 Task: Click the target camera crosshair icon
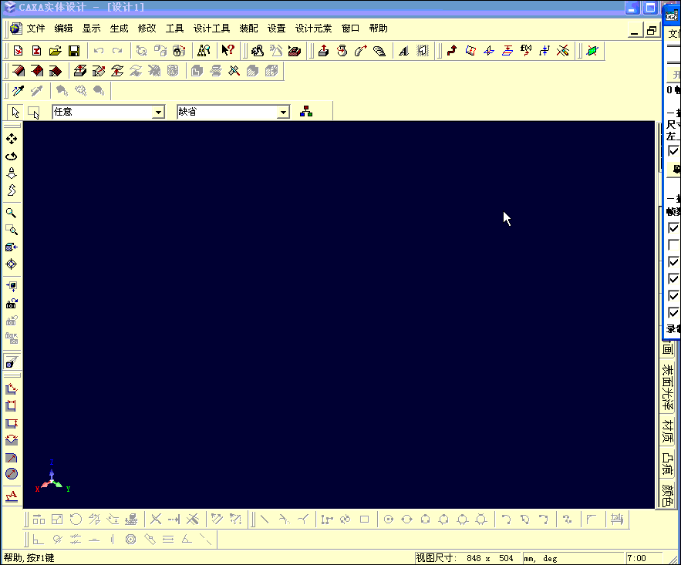(12, 264)
